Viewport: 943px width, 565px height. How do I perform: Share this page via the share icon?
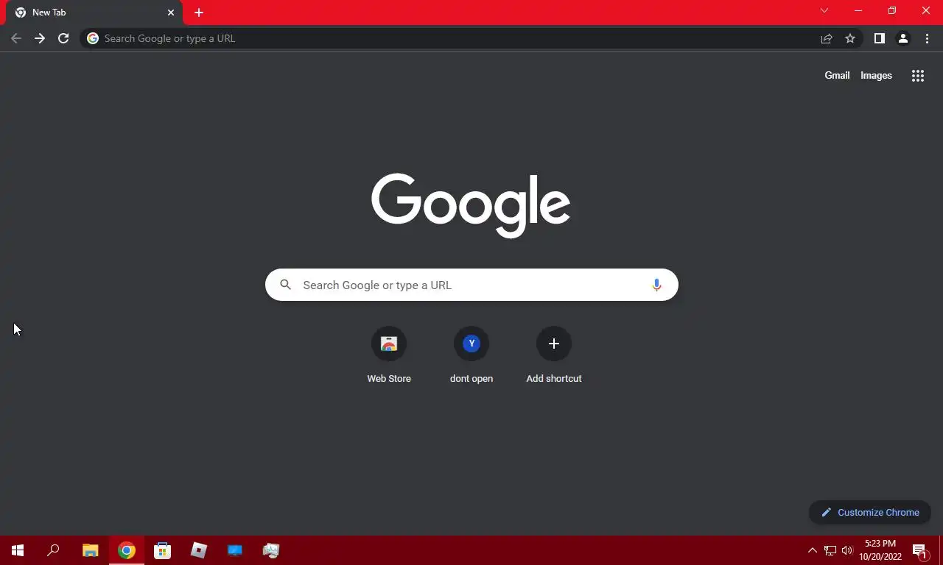[x=827, y=38]
